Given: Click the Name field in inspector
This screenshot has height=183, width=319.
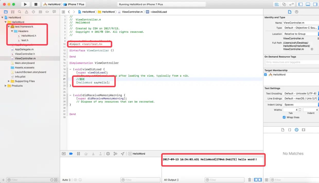Looking at the screenshot, I should [301, 23].
